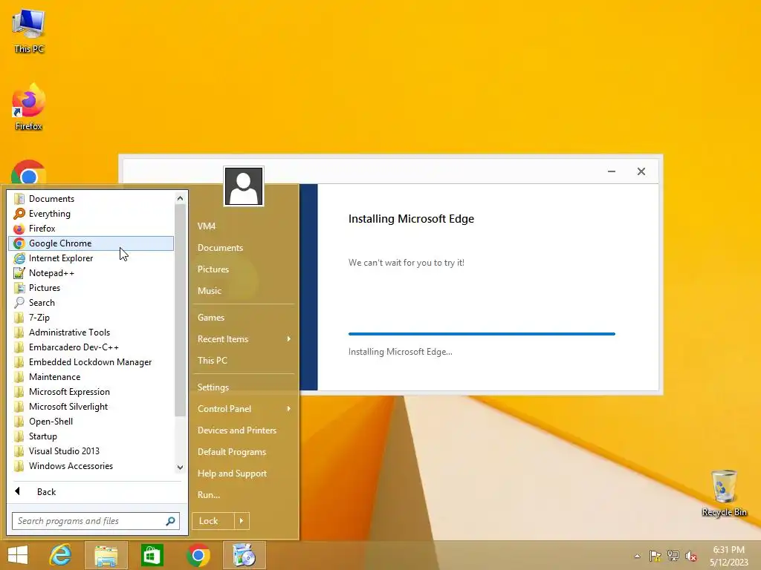Viewport: 761px width, 570px height.
Task: Minimize the Edge installer window
Action: (x=612, y=171)
